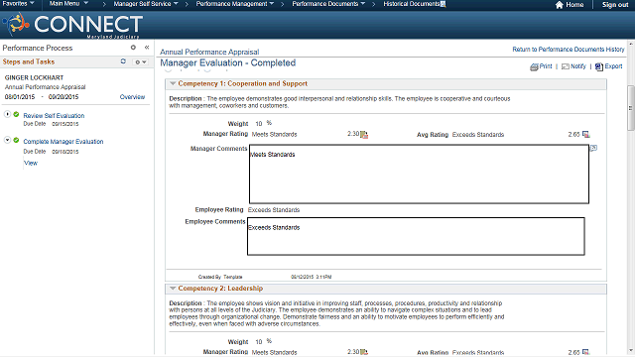
Task: Refresh the Steps and Tasks list
Action: coord(123,61)
